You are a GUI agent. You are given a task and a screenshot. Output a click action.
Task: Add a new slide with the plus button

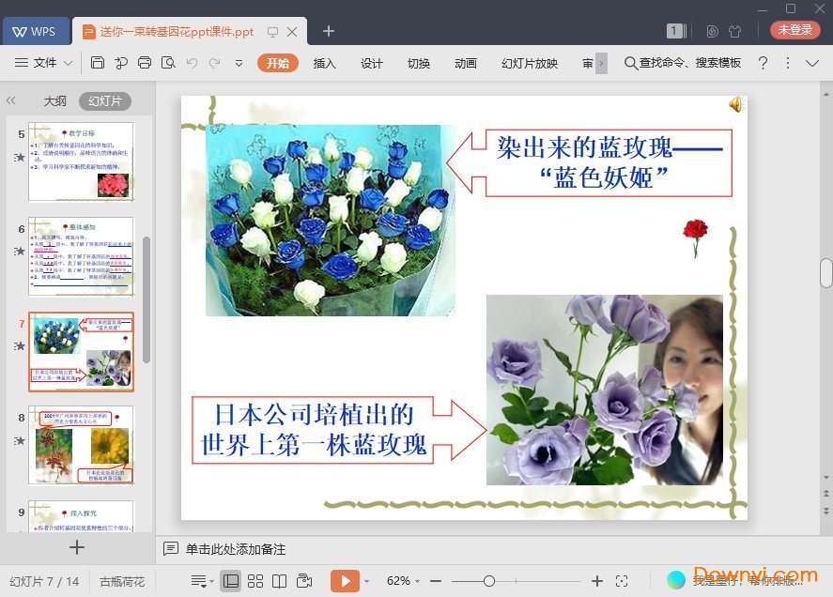tap(77, 547)
